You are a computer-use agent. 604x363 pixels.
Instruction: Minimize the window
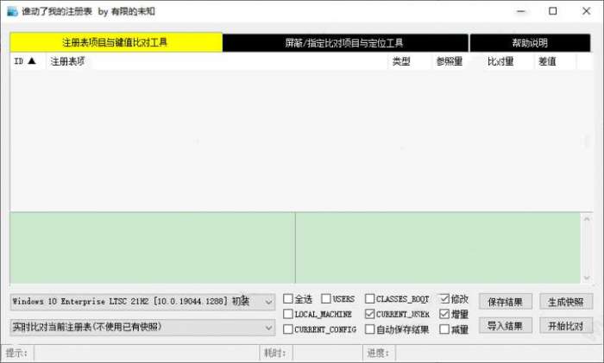pyautogui.click(x=521, y=11)
